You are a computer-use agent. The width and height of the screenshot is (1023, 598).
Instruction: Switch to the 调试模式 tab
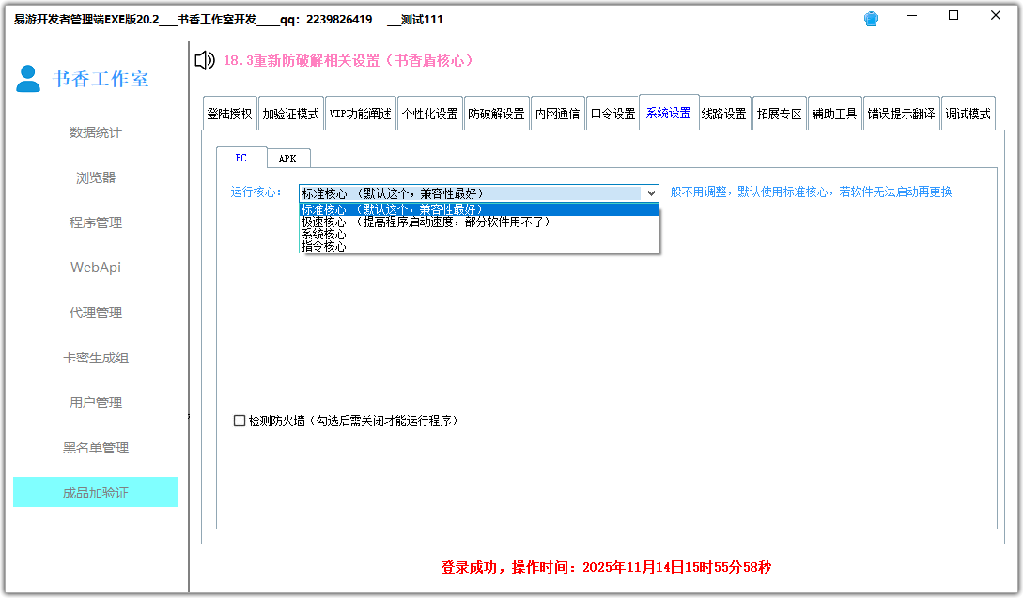tap(969, 112)
